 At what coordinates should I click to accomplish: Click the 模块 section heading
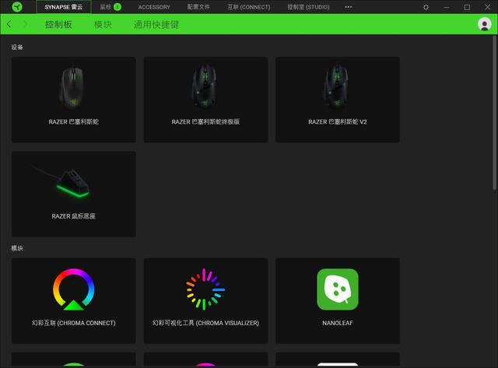pos(17,248)
